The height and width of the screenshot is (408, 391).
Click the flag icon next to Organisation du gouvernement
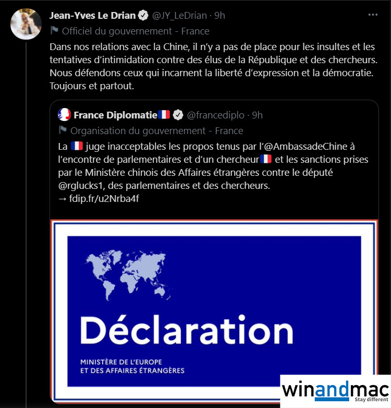pyautogui.click(x=63, y=130)
